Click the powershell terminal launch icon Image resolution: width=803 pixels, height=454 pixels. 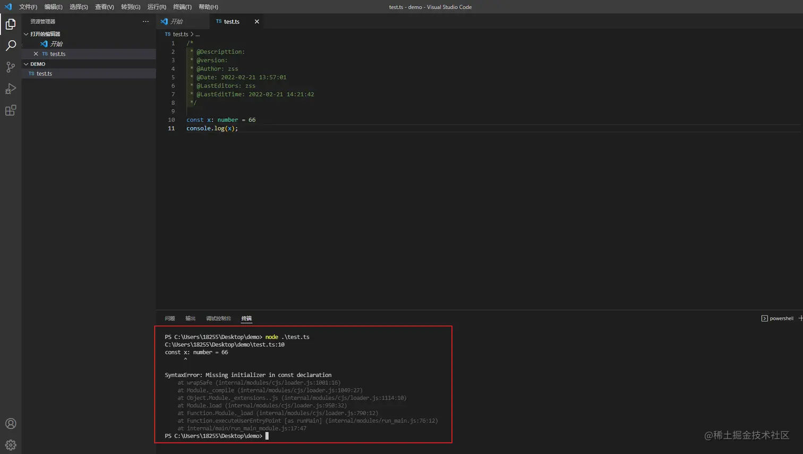click(x=764, y=318)
